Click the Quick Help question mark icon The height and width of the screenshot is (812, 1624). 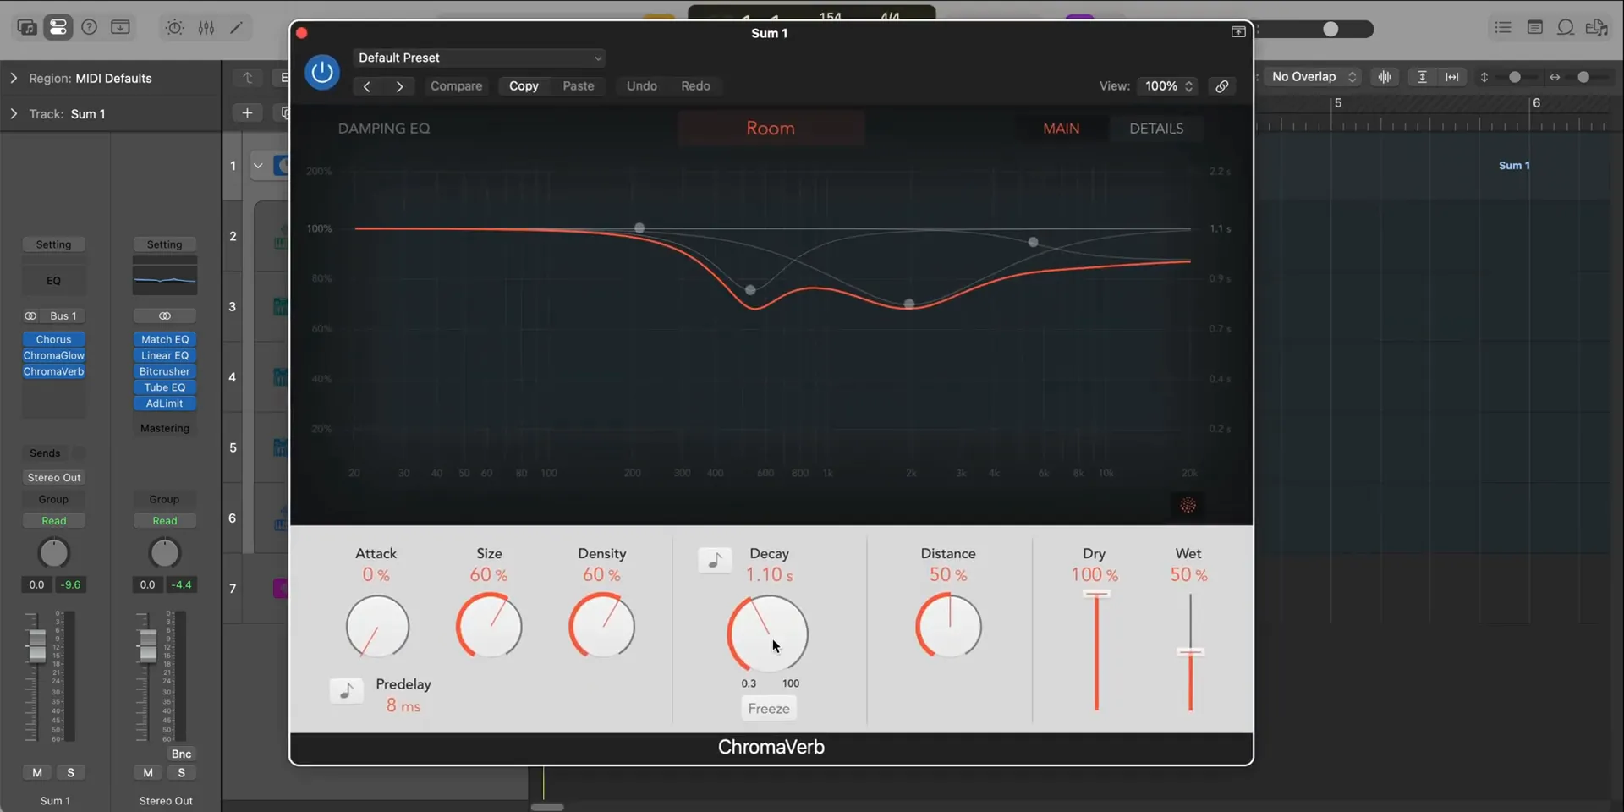click(89, 27)
